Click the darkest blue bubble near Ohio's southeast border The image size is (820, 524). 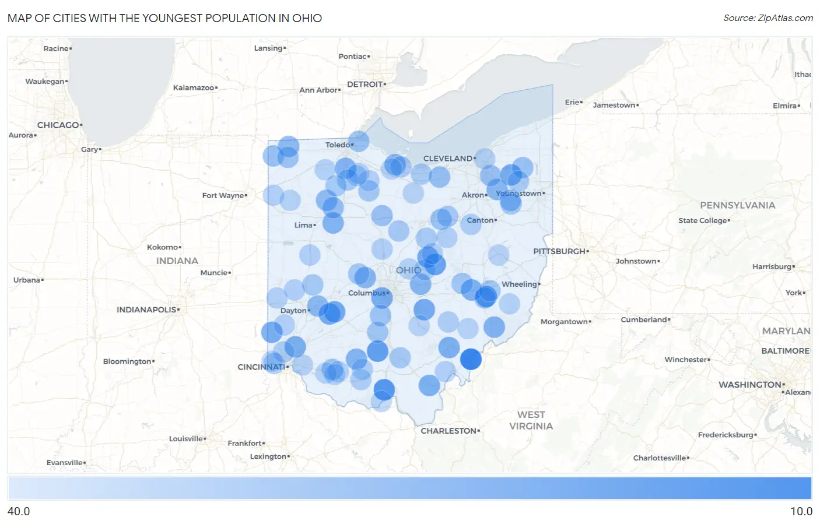pos(471,359)
